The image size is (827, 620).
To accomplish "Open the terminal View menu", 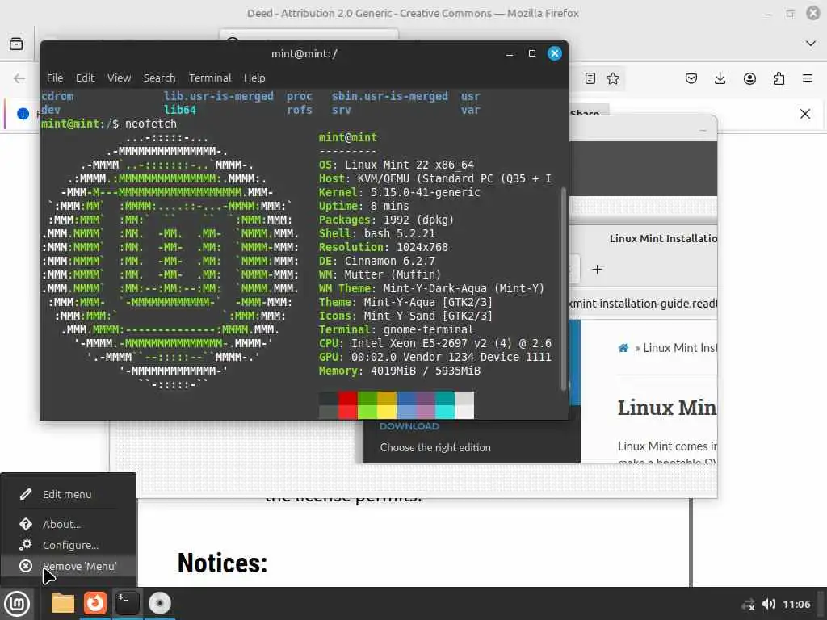I will tap(120, 78).
